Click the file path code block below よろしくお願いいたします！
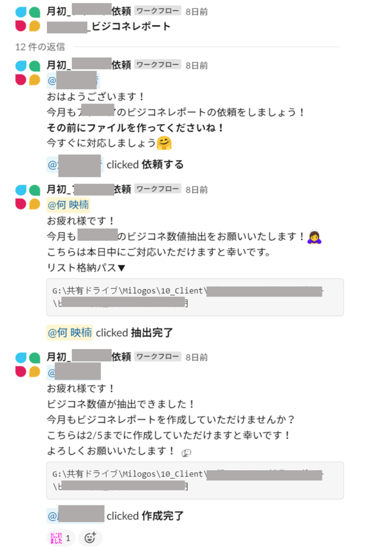 click(x=195, y=480)
